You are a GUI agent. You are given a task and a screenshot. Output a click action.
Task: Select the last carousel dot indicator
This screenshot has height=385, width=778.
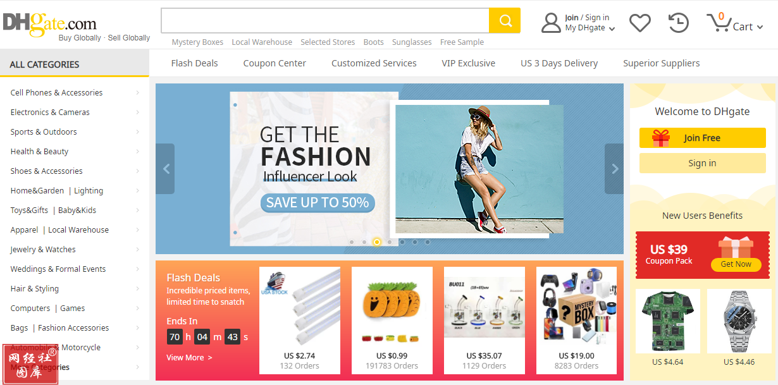[428, 242]
